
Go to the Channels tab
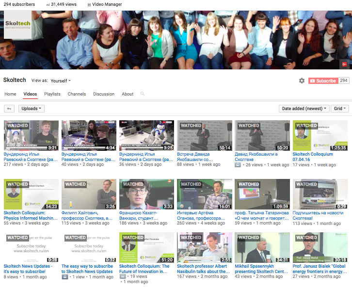(77, 94)
